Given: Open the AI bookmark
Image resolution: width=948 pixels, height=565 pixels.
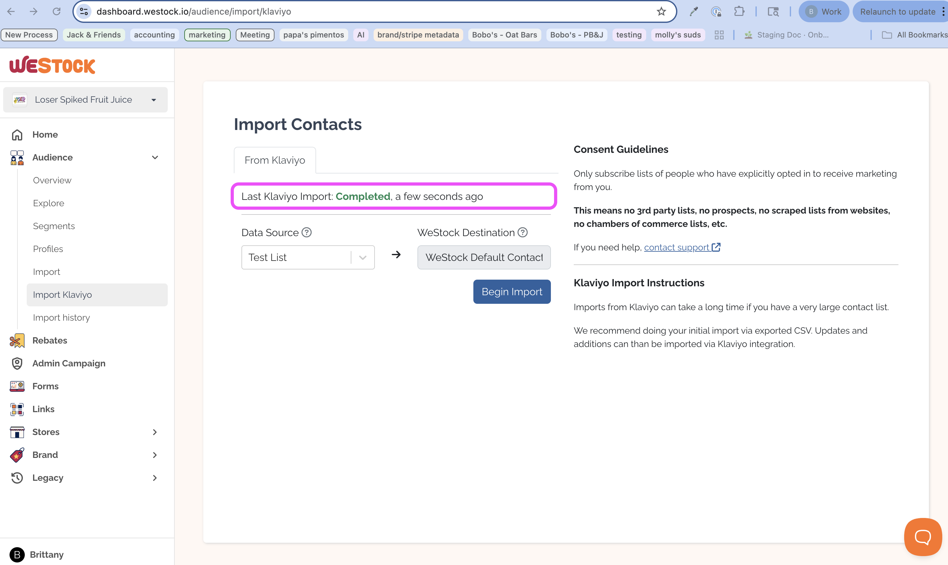Looking at the screenshot, I should pyautogui.click(x=361, y=35).
